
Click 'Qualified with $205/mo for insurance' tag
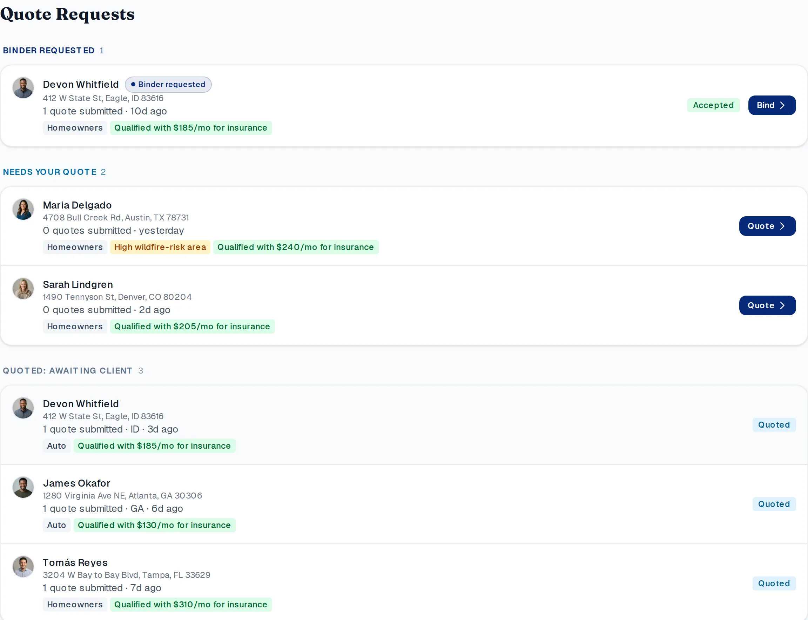tap(192, 326)
